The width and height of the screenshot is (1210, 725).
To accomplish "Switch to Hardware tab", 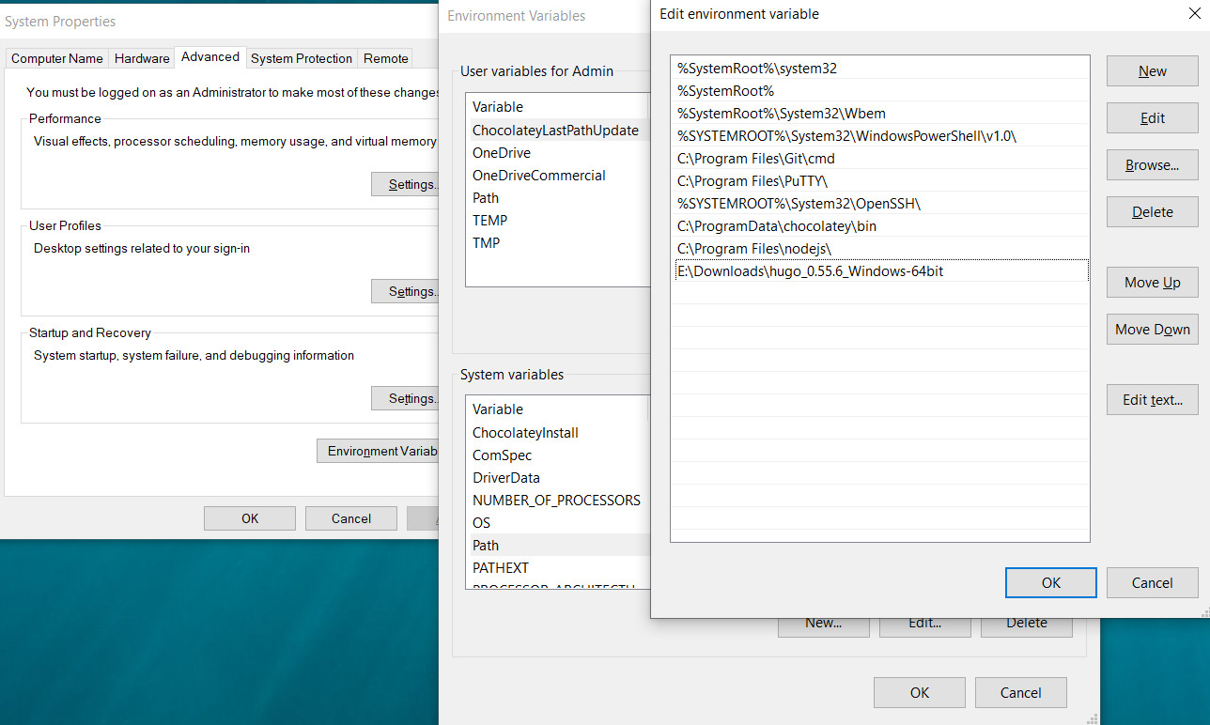I will pyautogui.click(x=142, y=58).
